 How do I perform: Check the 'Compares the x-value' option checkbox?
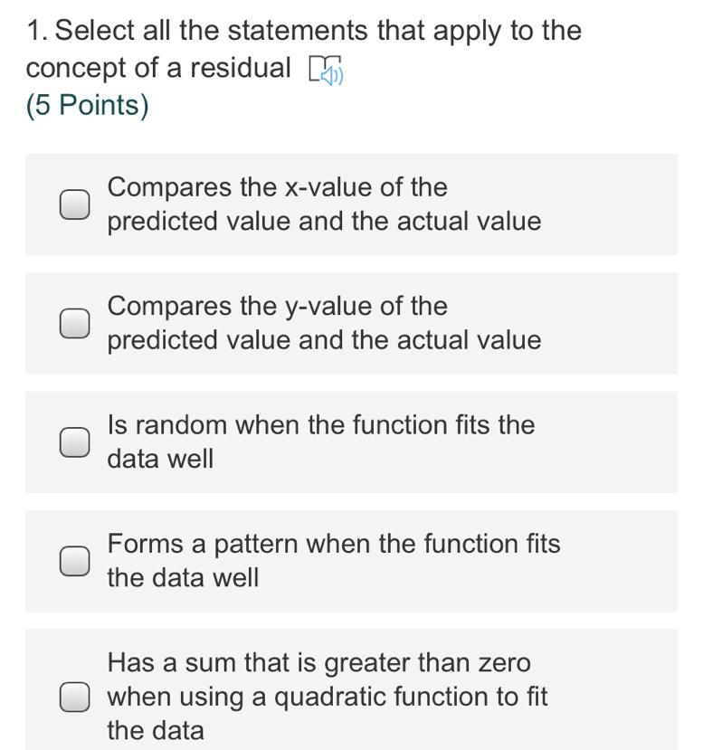pyautogui.click(x=75, y=204)
